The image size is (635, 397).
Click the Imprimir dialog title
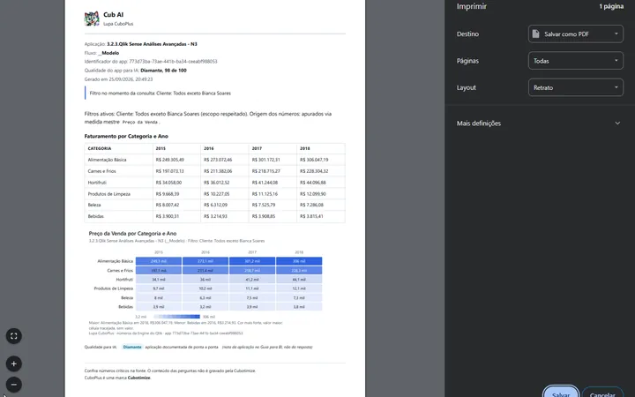tap(471, 6)
